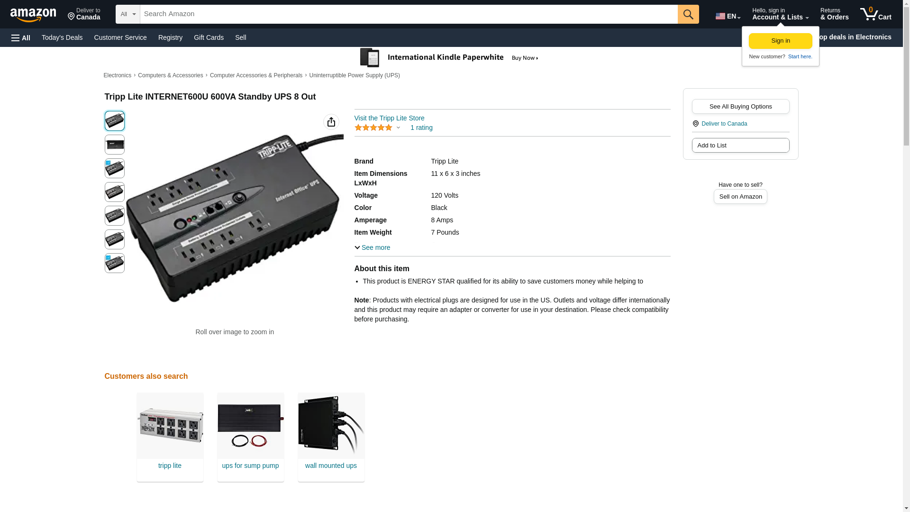Open the shopping cart
This screenshot has width=910, height=512.
[876, 14]
